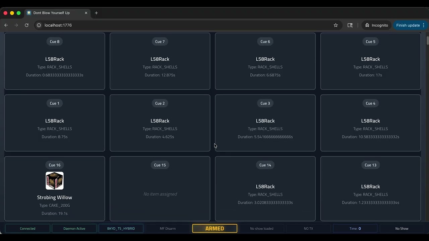Click the MF Disarm status item

(x=168, y=229)
